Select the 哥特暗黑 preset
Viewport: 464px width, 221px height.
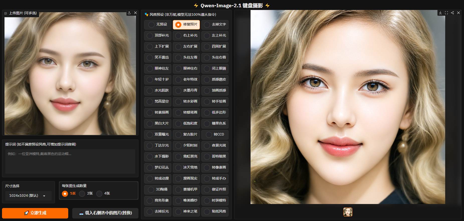215,156
